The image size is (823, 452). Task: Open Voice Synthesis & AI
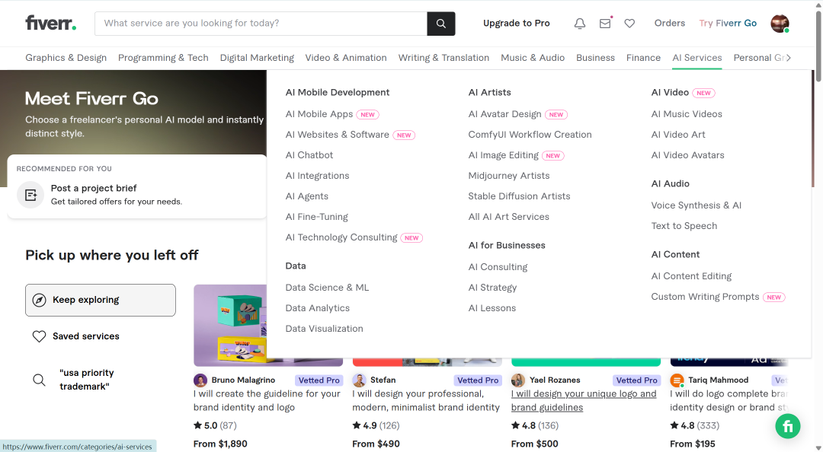coord(696,205)
